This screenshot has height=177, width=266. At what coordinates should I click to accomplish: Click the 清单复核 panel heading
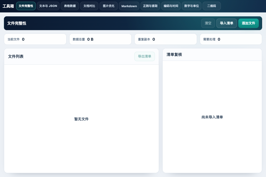pyautogui.click(x=174, y=54)
